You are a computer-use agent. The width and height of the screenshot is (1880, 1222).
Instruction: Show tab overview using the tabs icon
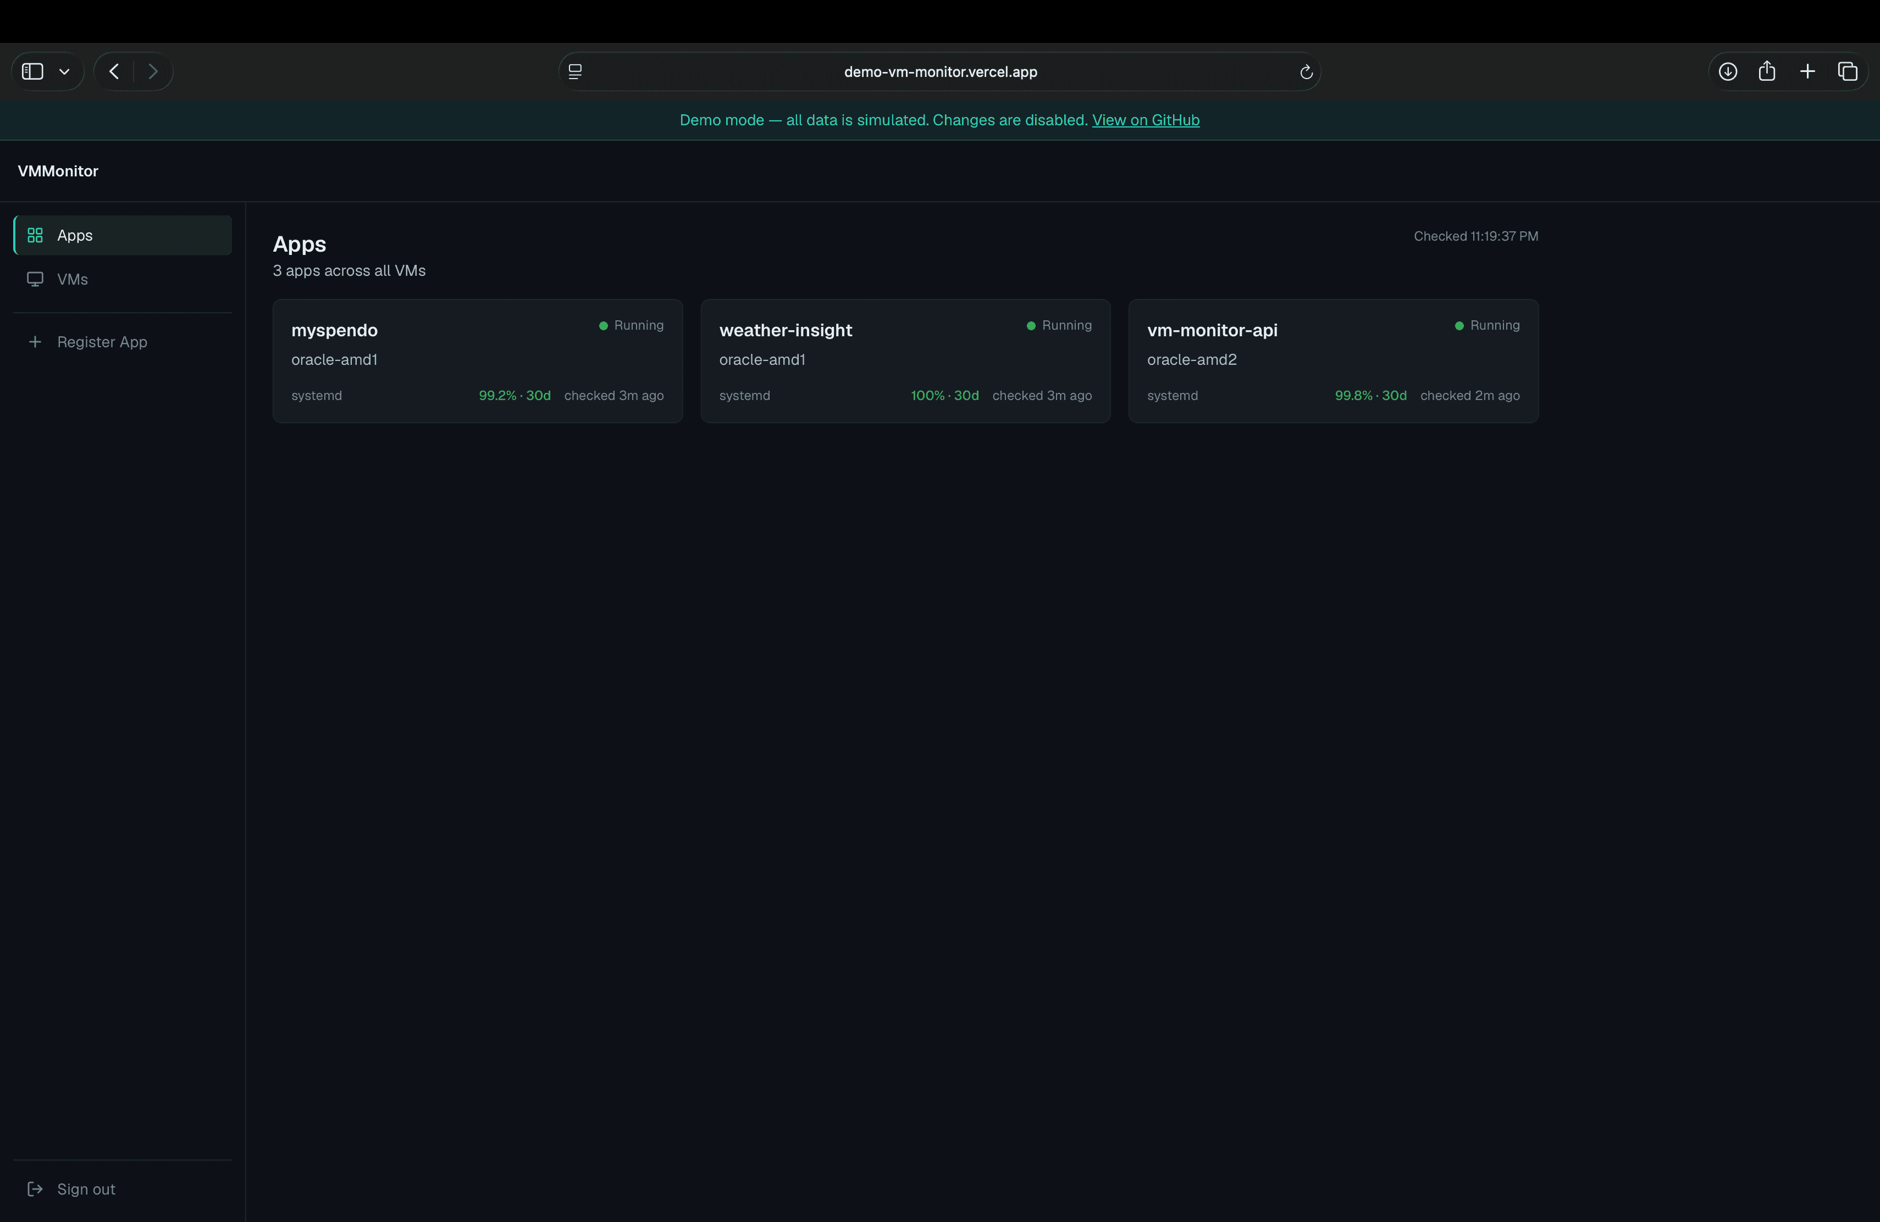[1849, 71]
